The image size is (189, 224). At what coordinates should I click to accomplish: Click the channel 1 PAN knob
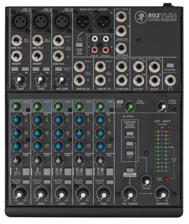(16, 160)
